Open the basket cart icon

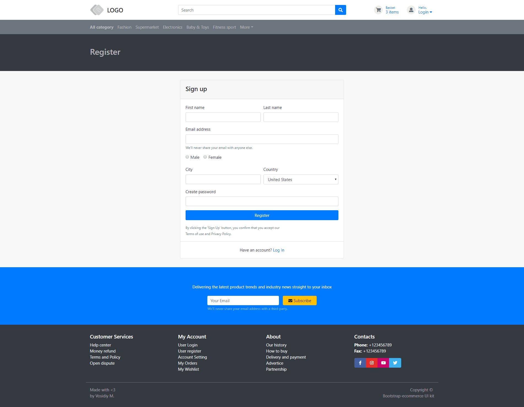378,10
